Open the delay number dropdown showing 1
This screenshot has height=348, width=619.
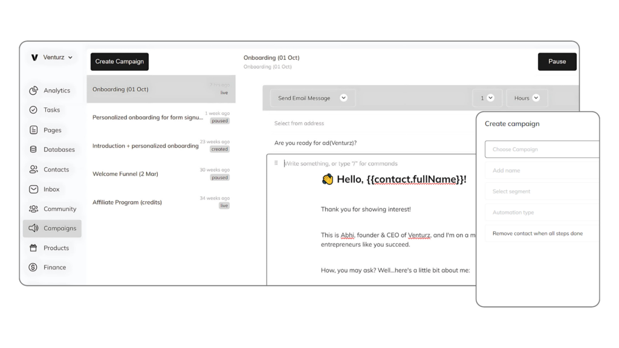click(487, 98)
